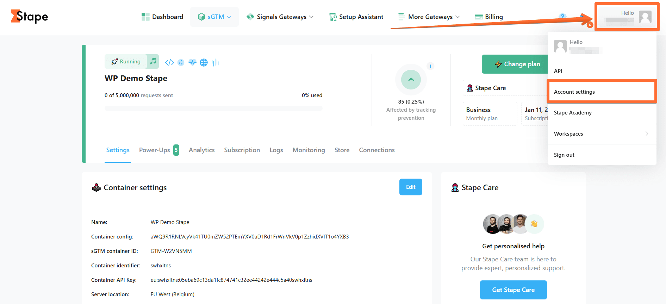Click the Get Stape Care button

click(x=513, y=290)
